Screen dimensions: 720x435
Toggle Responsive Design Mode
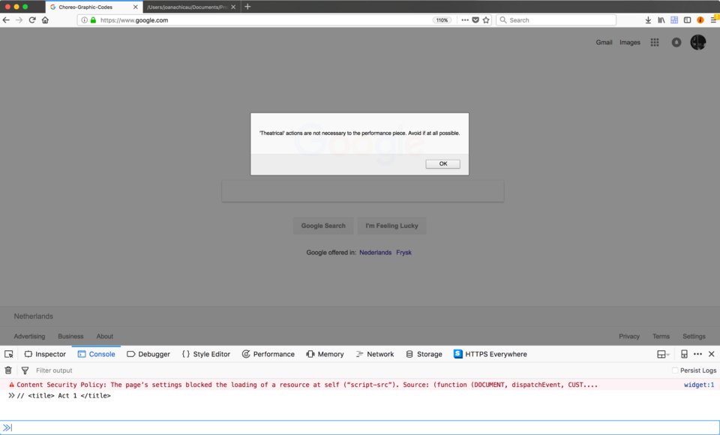coord(684,354)
